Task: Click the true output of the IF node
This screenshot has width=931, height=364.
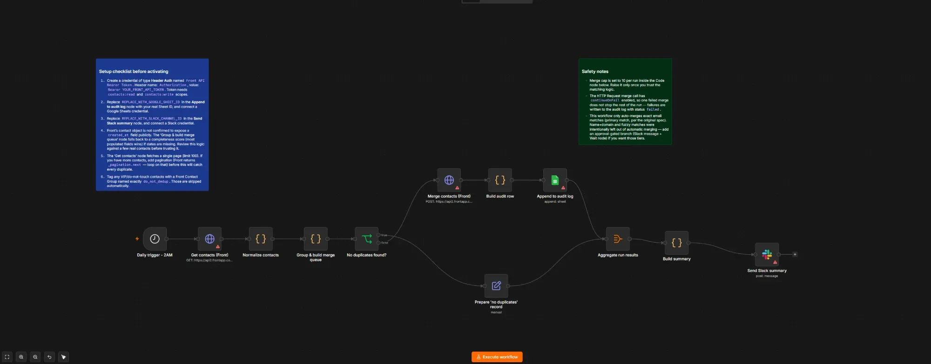Action: (379, 235)
